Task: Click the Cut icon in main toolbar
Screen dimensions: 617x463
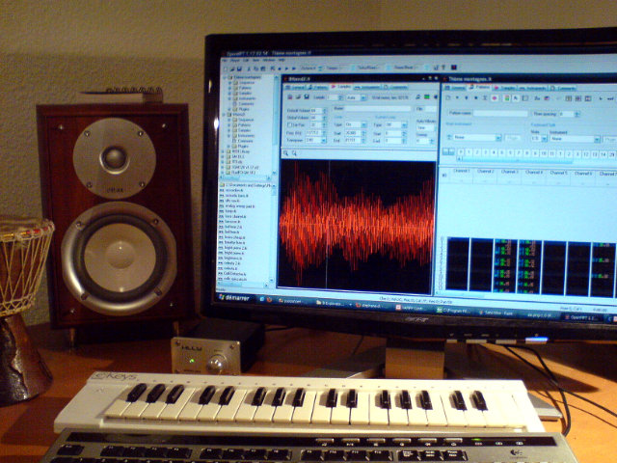Action: click(250, 68)
